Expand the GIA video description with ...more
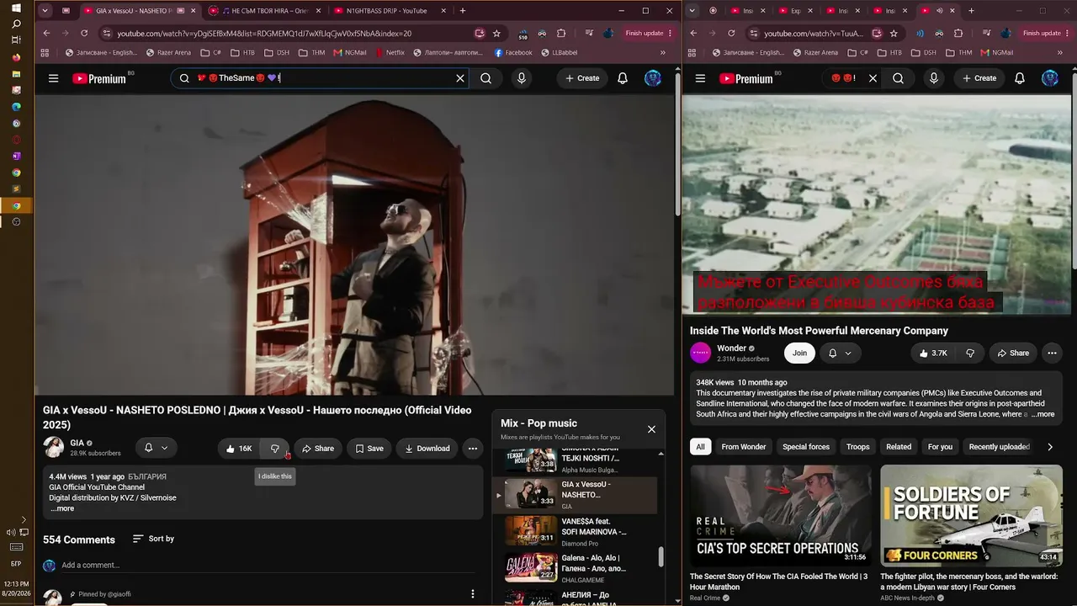The image size is (1077, 606). point(62,508)
